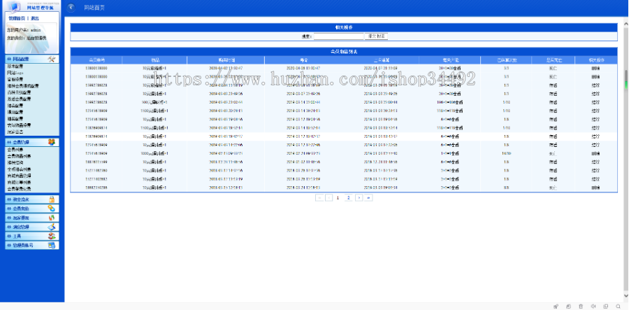This screenshot has height=310, width=629.
Task: Open 基本配置 in the sidebar
Action: 15,66
